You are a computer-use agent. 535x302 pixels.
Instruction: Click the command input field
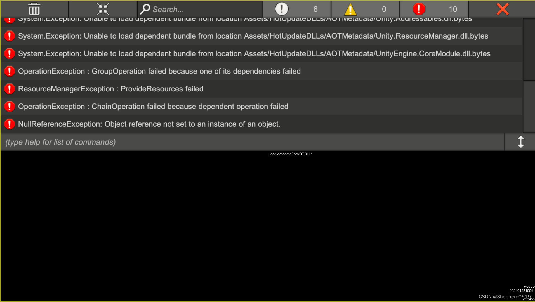click(x=253, y=142)
